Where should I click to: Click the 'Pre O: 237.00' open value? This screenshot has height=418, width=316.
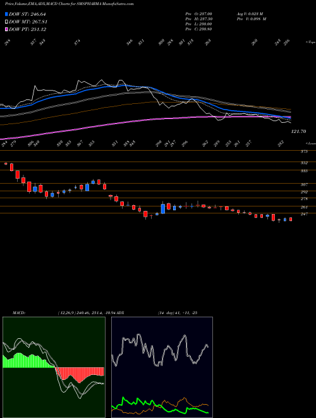point(198,14)
